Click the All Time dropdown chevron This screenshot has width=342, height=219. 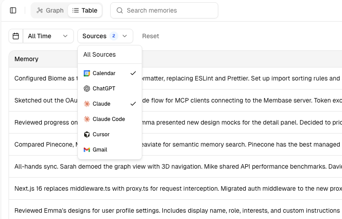coord(65,36)
